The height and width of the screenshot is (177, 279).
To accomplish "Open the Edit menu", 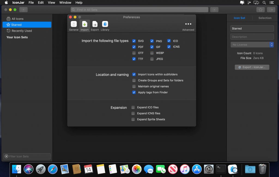I will pos(41,2).
